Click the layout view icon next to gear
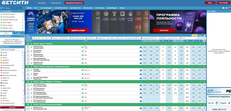Viewport: 231px width, 111px height. 223,8
